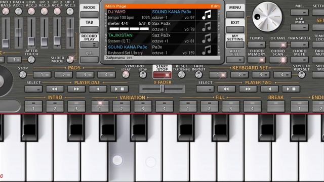Click Player One fast-forward icon
This screenshot has height=182, width=324.
[76, 89]
